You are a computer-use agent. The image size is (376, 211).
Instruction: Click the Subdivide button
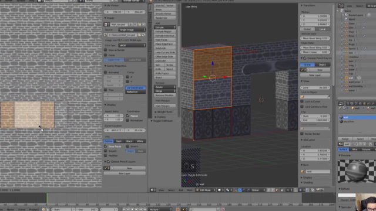(165, 48)
